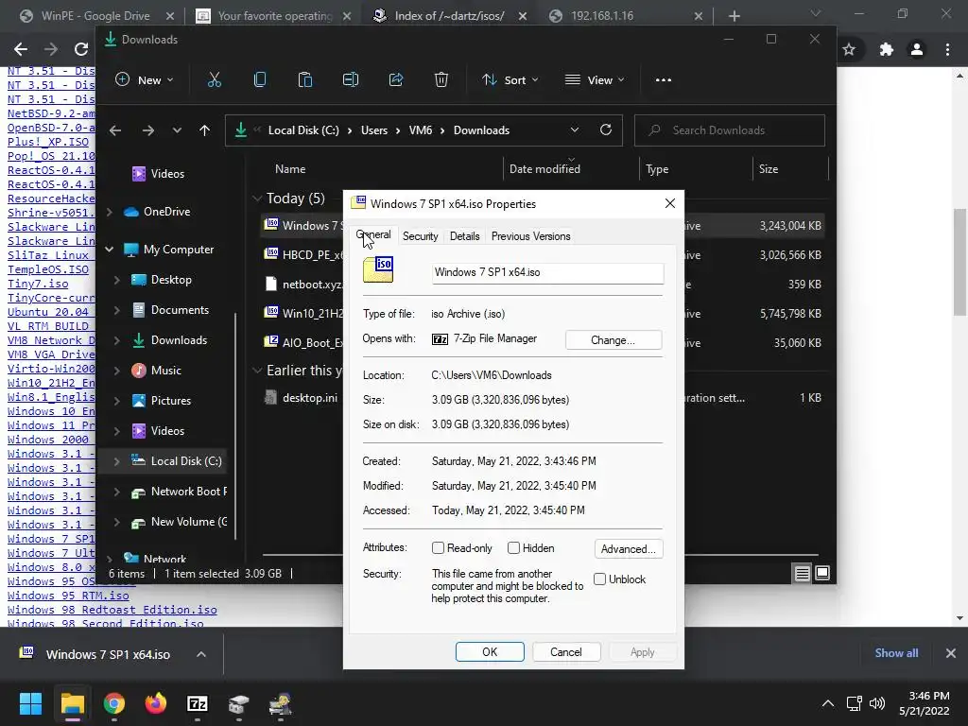Close the Properties dialog

[670, 204]
